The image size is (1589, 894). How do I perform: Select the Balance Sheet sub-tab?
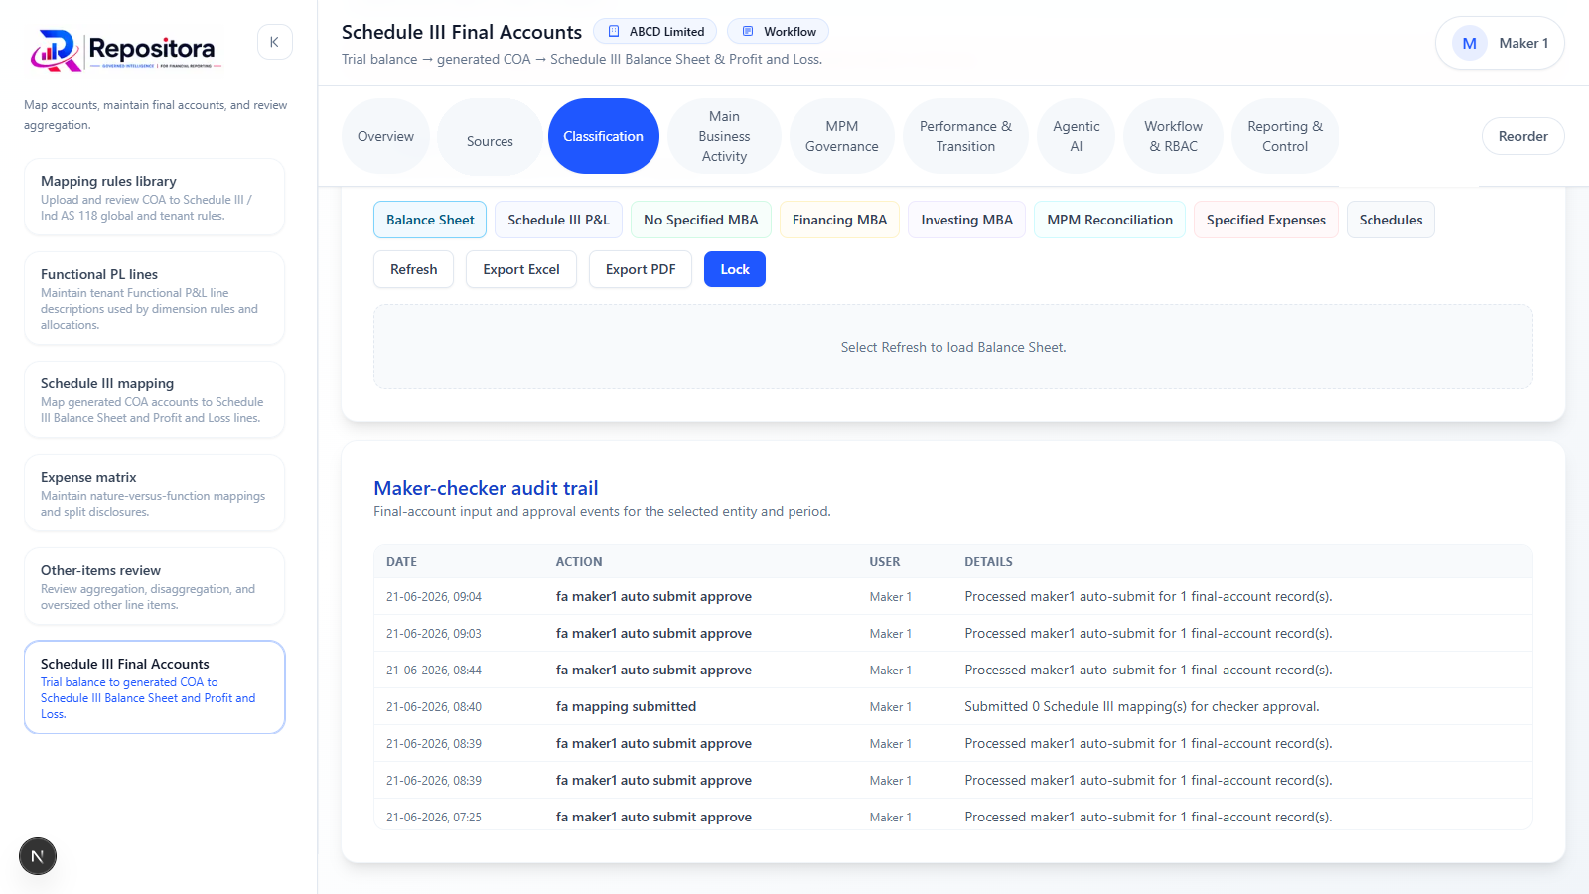pyautogui.click(x=430, y=220)
